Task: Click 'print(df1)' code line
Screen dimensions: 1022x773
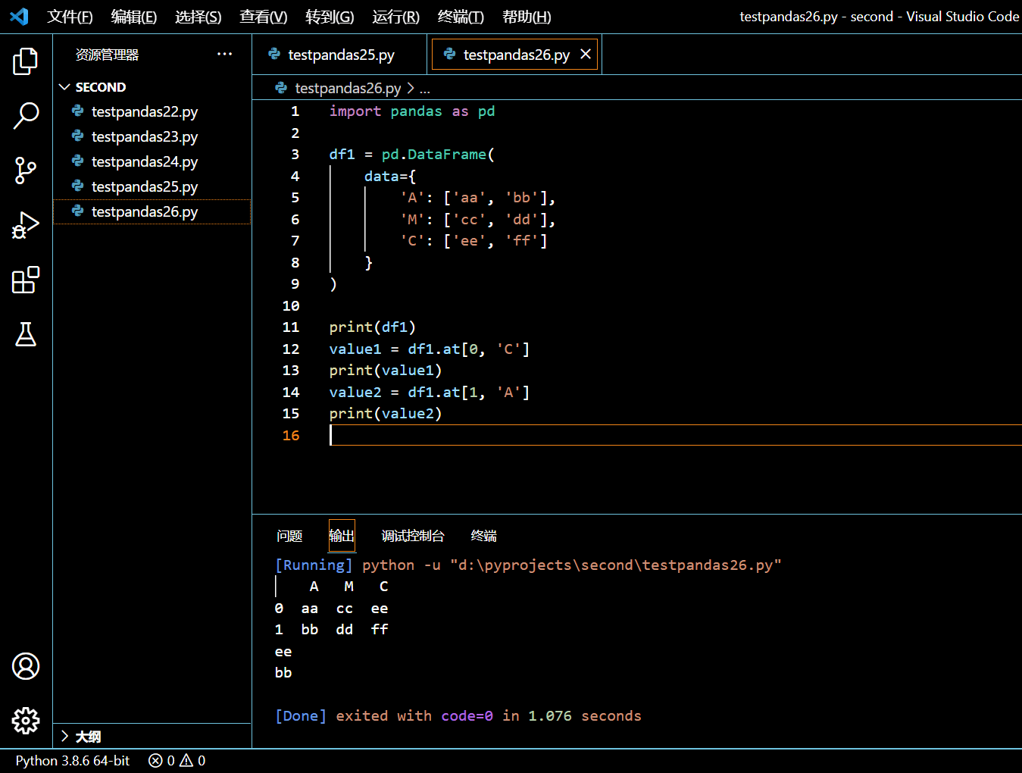Action: coord(372,327)
